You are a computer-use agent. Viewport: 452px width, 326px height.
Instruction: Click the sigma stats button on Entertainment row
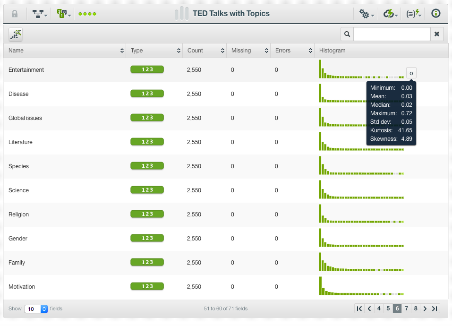click(411, 73)
